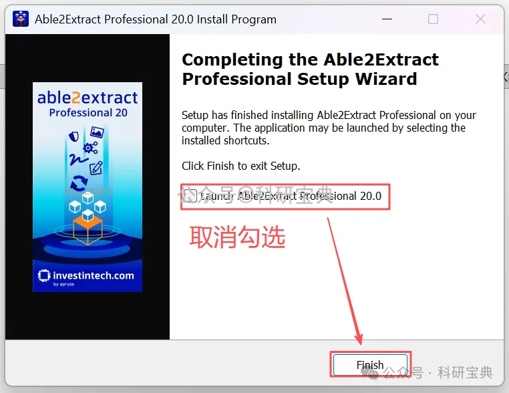Click the Able2Extract installer icon in title bar
This screenshot has width=509, height=393.
point(21,19)
